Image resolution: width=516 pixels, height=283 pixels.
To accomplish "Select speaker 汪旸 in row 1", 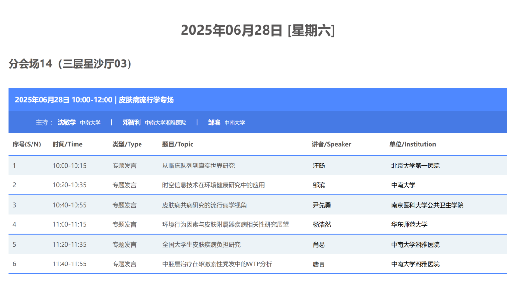I will [318, 165].
